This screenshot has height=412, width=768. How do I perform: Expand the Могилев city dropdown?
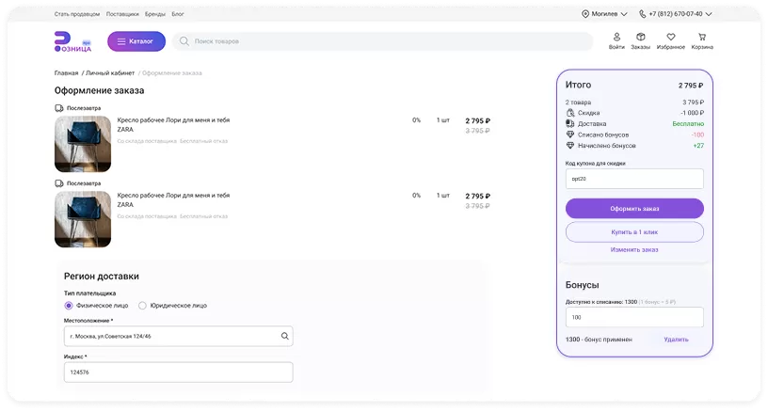[623, 15]
